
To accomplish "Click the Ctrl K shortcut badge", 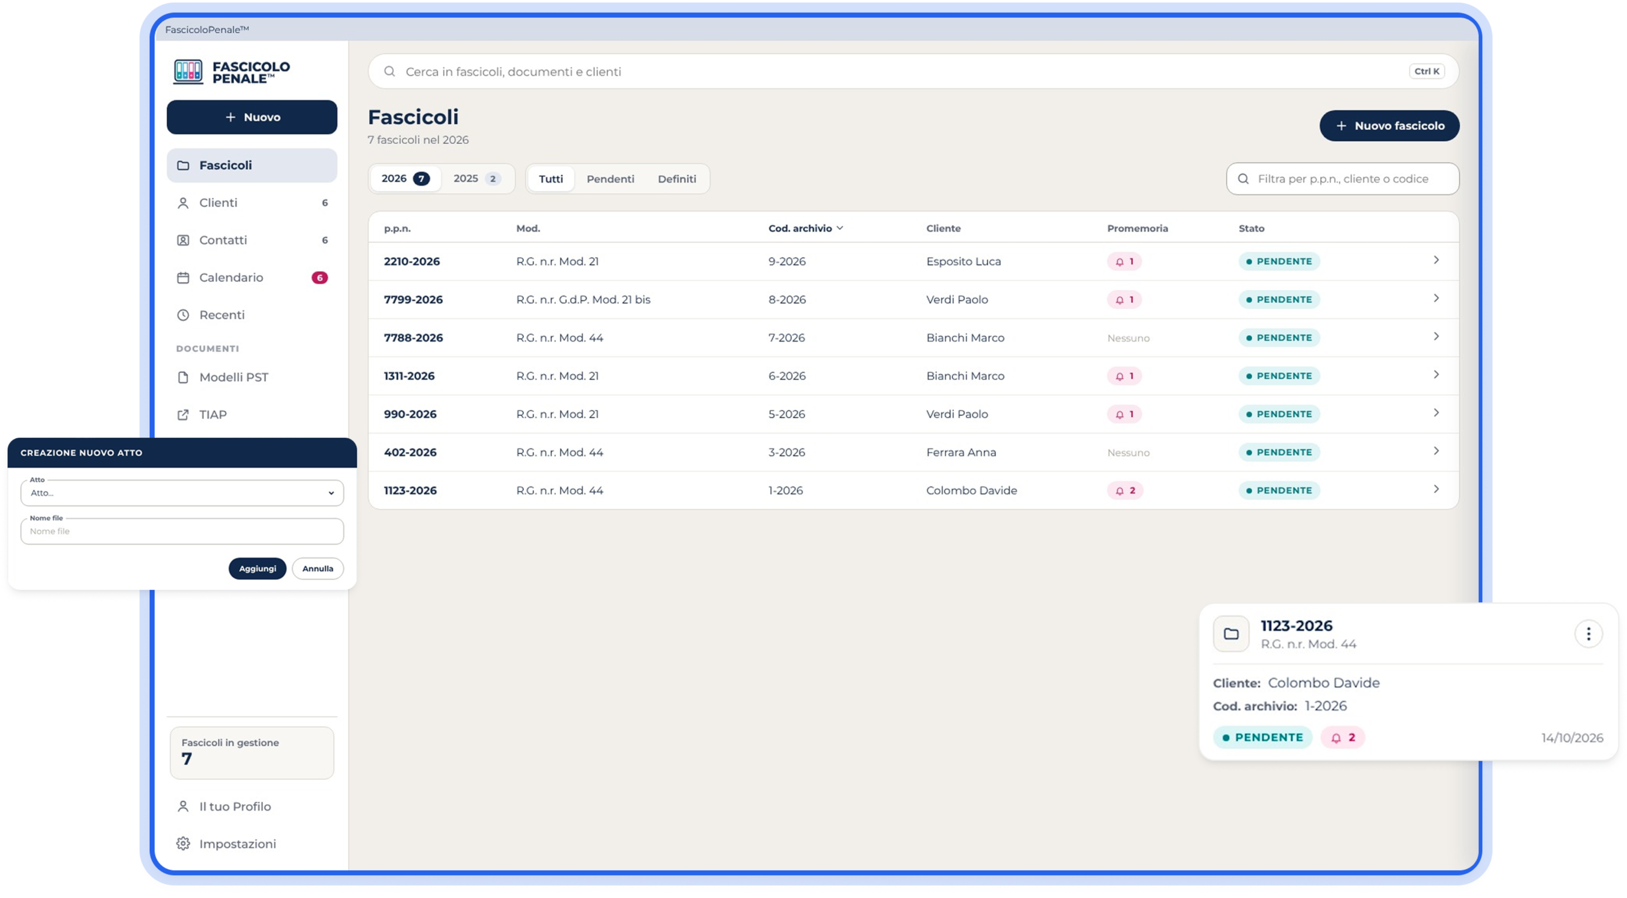I will pyautogui.click(x=1427, y=71).
